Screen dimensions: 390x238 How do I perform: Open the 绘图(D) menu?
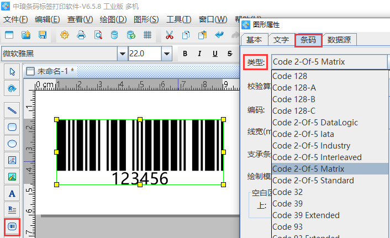(113, 19)
